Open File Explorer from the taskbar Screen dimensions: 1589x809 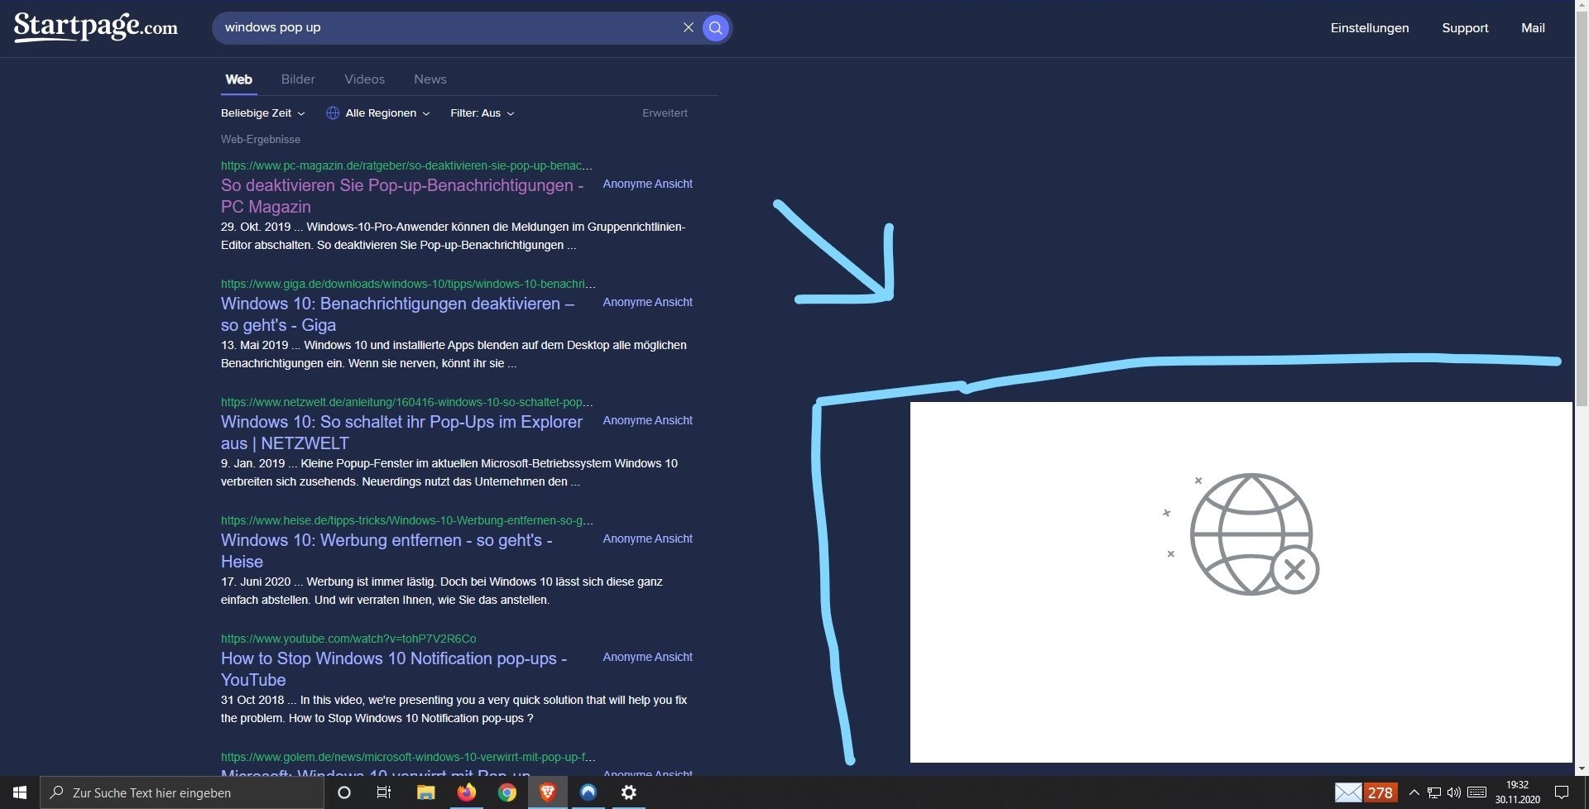pos(425,792)
